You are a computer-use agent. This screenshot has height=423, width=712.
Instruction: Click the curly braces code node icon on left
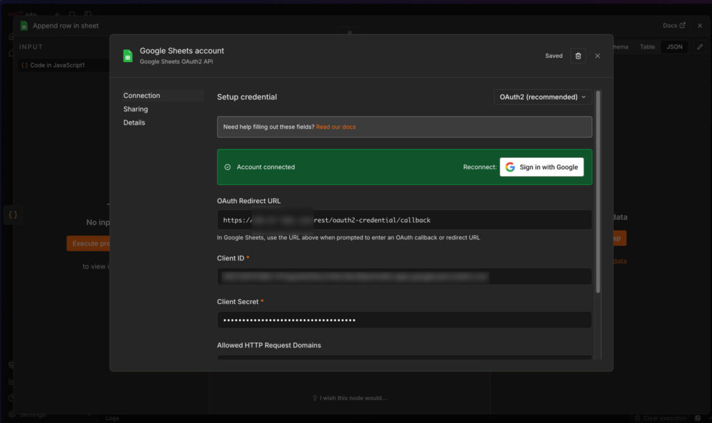coord(13,215)
